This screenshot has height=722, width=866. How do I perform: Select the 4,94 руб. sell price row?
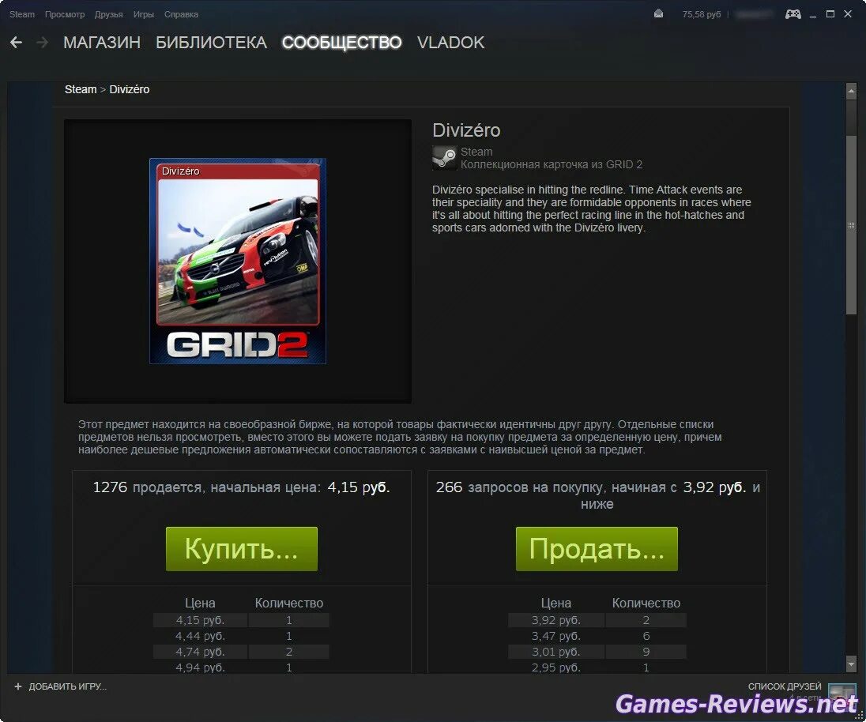[241, 667]
